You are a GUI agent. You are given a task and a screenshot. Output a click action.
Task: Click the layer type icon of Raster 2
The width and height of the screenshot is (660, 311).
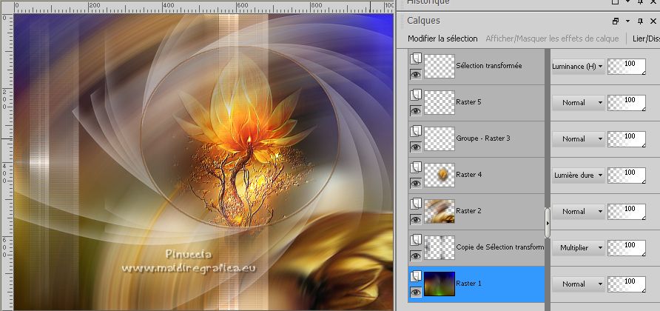pos(416,204)
